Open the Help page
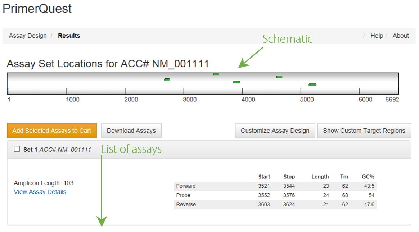 [377, 36]
